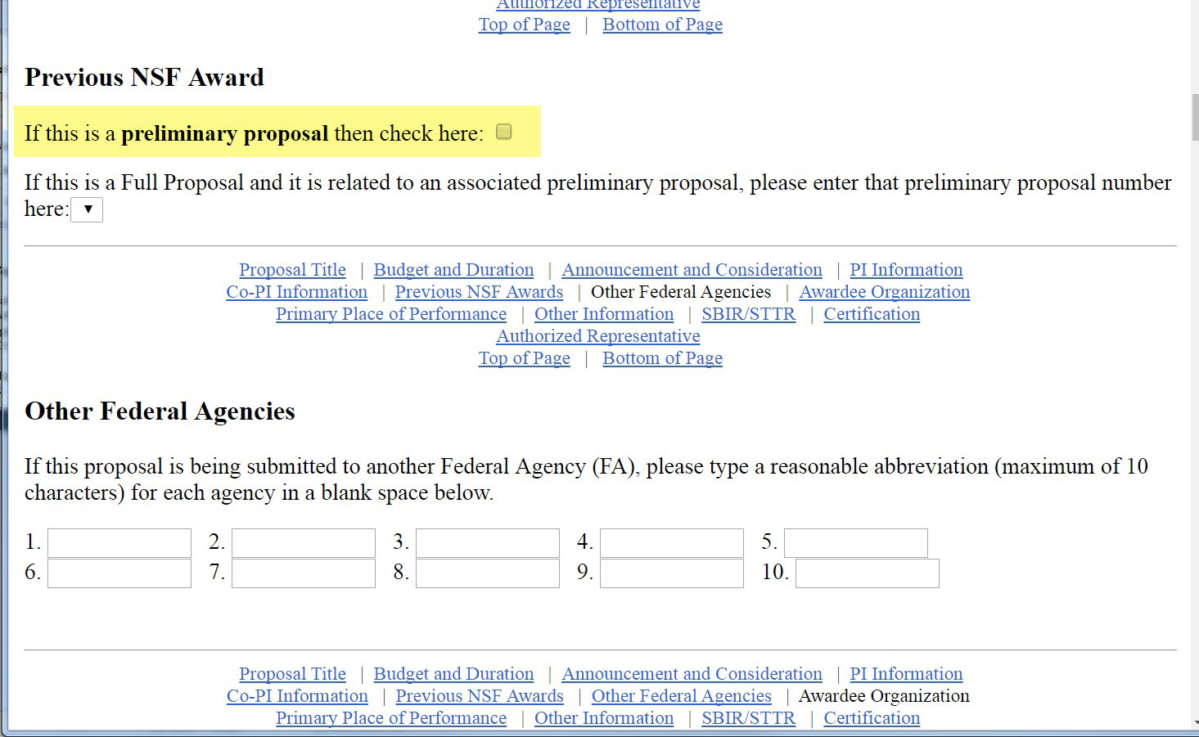Viewport: 1199px width, 737px height.
Task: Follow Previous NSF Awards link in bottommost navigation
Action: (480, 696)
